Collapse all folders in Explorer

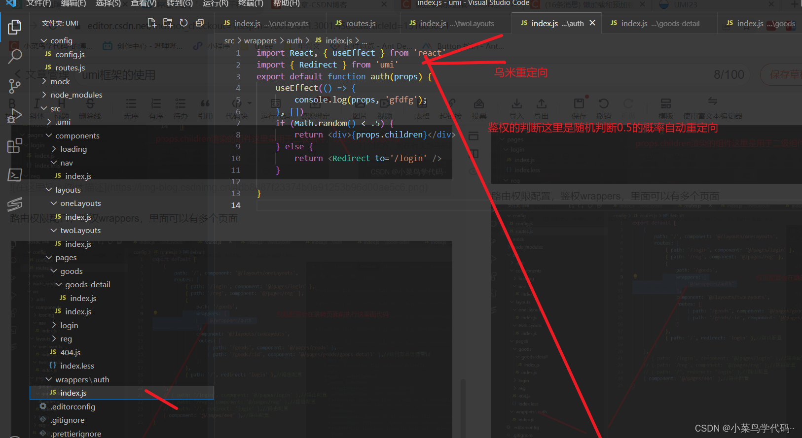point(200,23)
